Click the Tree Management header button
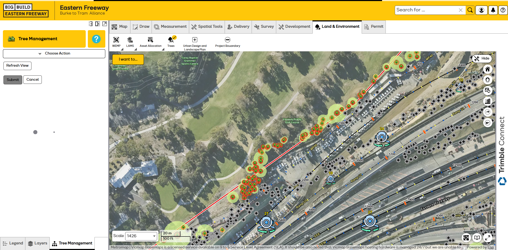This screenshot has width=508, height=250. [x=44, y=39]
